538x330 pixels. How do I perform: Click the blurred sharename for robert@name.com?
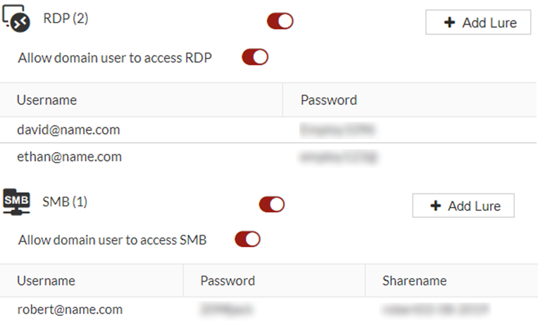pyautogui.click(x=435, y=310)
